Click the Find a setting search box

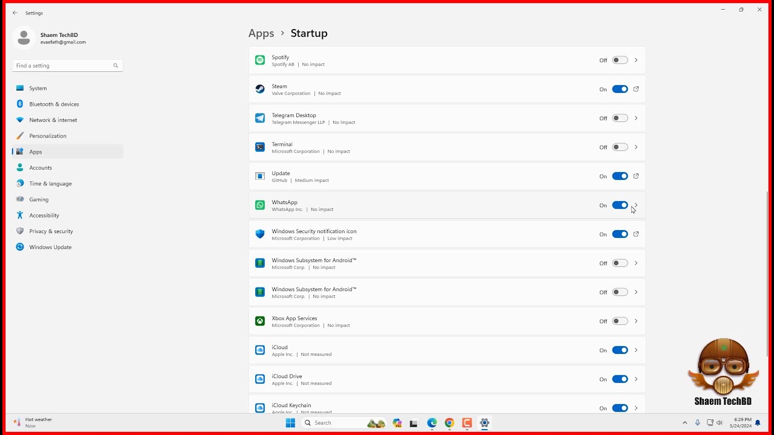click(x=67, y=66)
